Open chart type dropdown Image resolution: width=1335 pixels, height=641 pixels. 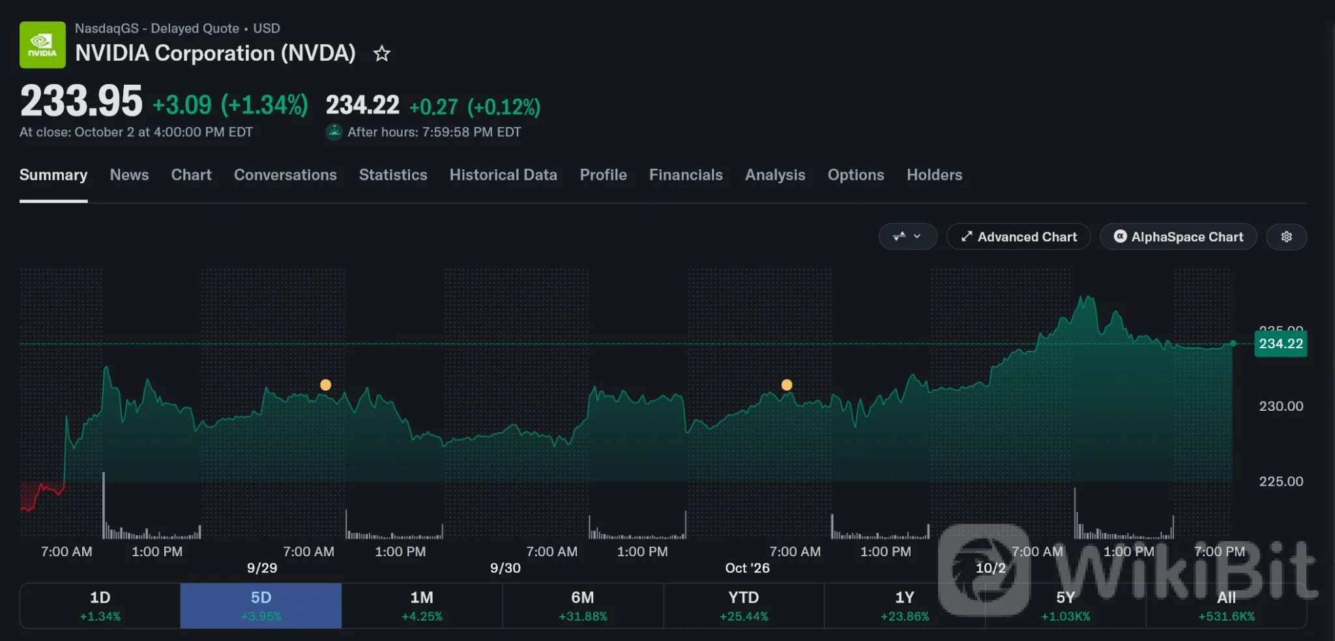pyautogui.click(x=907, y=237)
